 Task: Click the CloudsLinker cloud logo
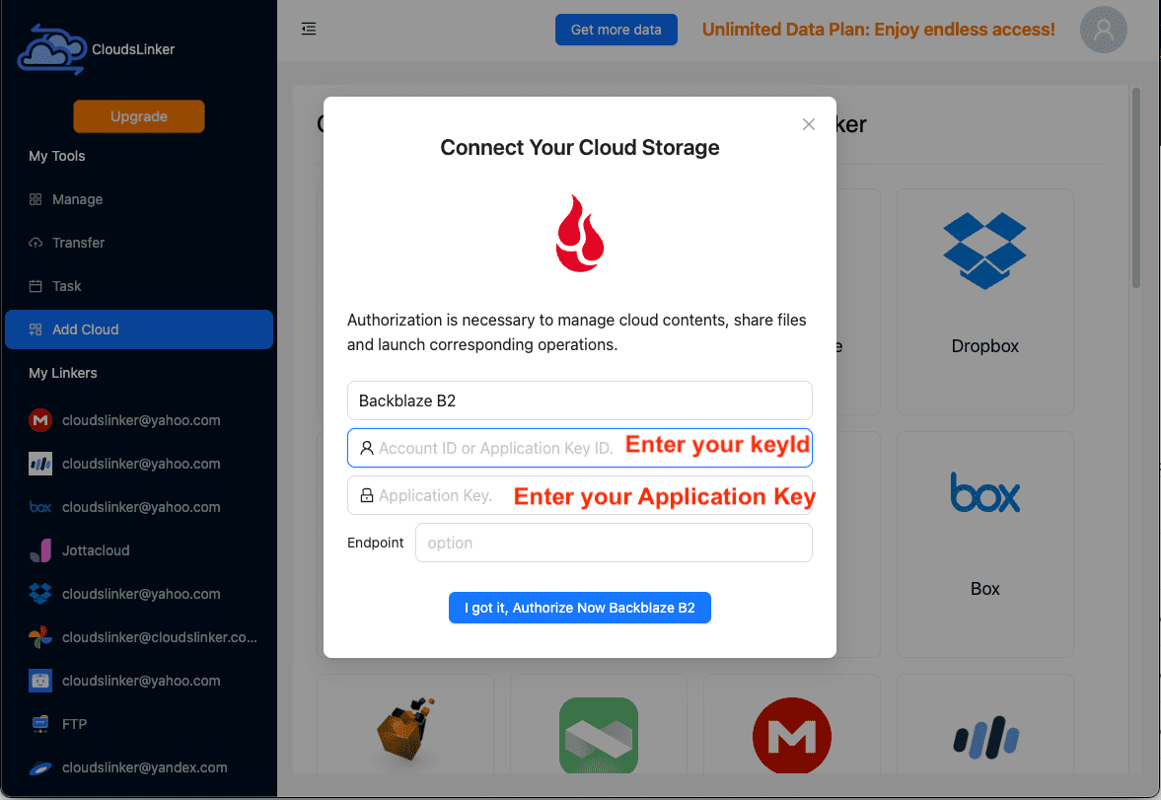coord(52,49)
